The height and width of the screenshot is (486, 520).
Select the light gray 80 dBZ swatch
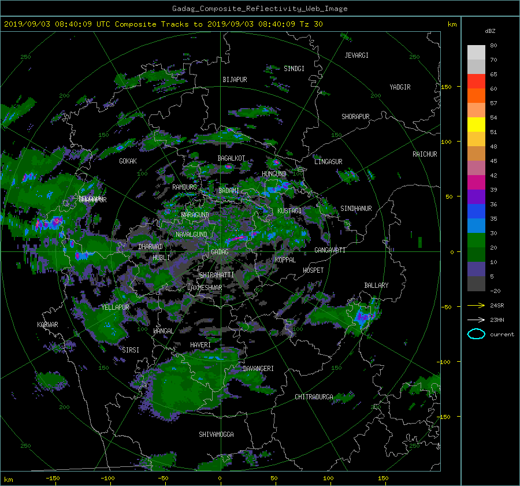[476, 52]
